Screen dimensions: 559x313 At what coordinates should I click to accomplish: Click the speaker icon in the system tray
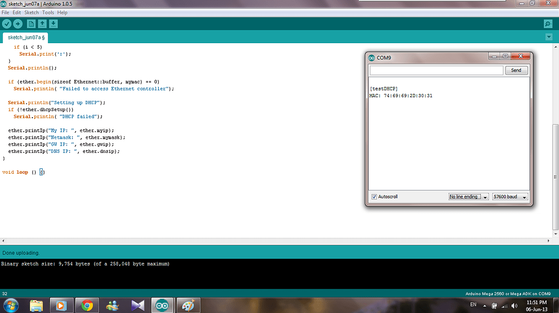coord(515,305)
